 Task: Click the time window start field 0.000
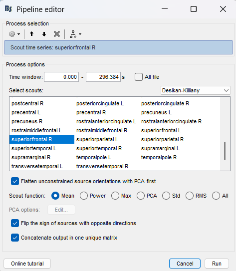pos(61,77)
